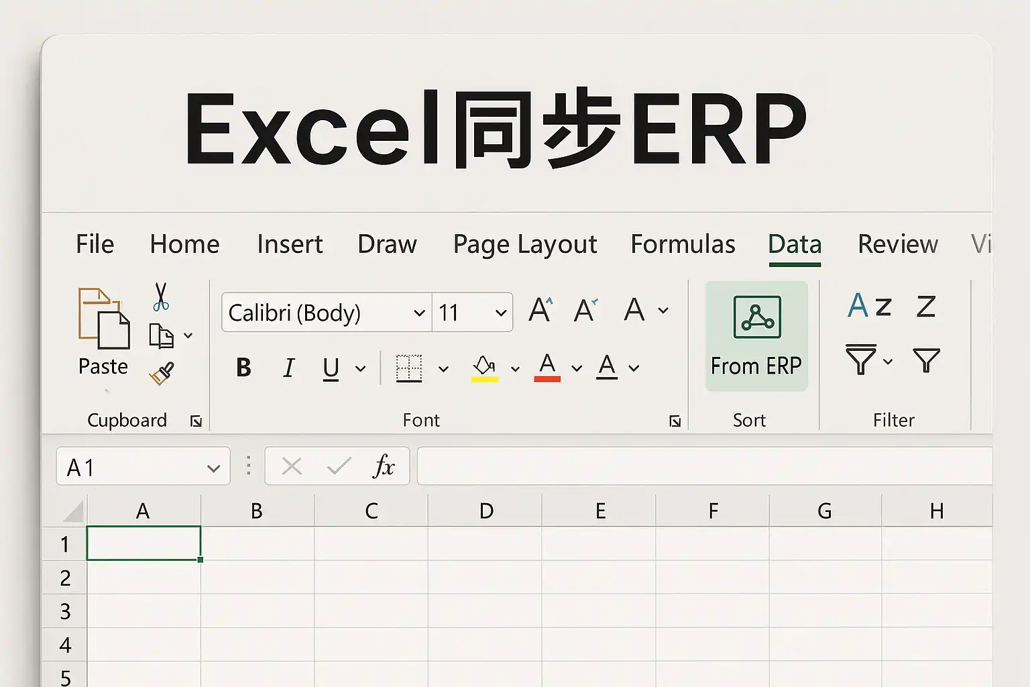Click the three-dot handle beside the Name Box

(249, 466)
